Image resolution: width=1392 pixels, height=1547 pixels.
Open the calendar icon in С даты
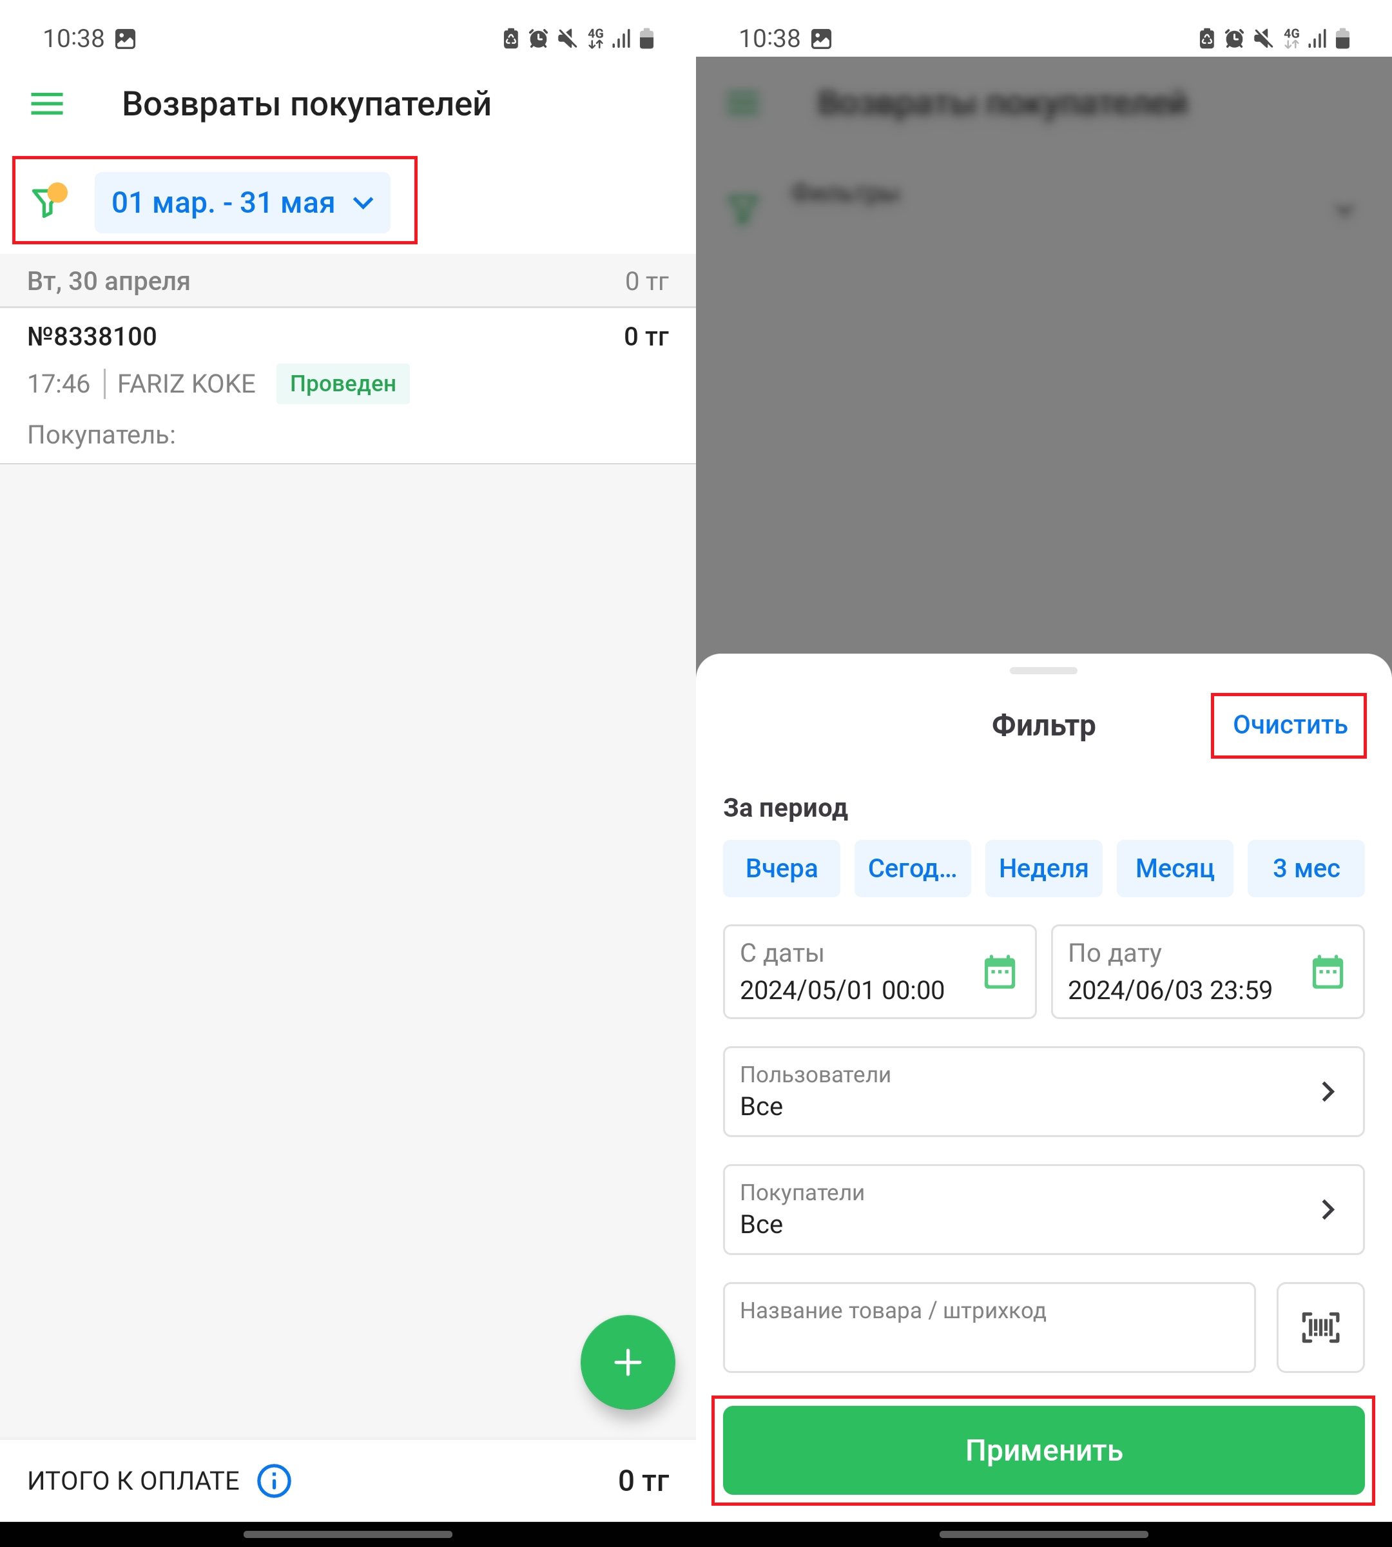click(x=1000, y=971)
